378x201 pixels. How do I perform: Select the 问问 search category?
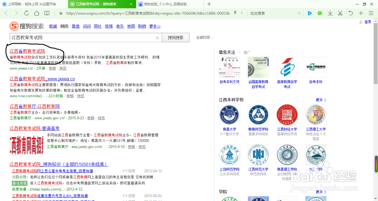click(87, 26)
